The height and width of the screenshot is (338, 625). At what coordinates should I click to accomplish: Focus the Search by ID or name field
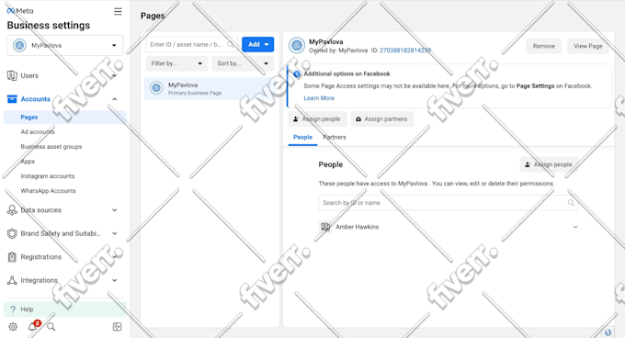(449, 203)
